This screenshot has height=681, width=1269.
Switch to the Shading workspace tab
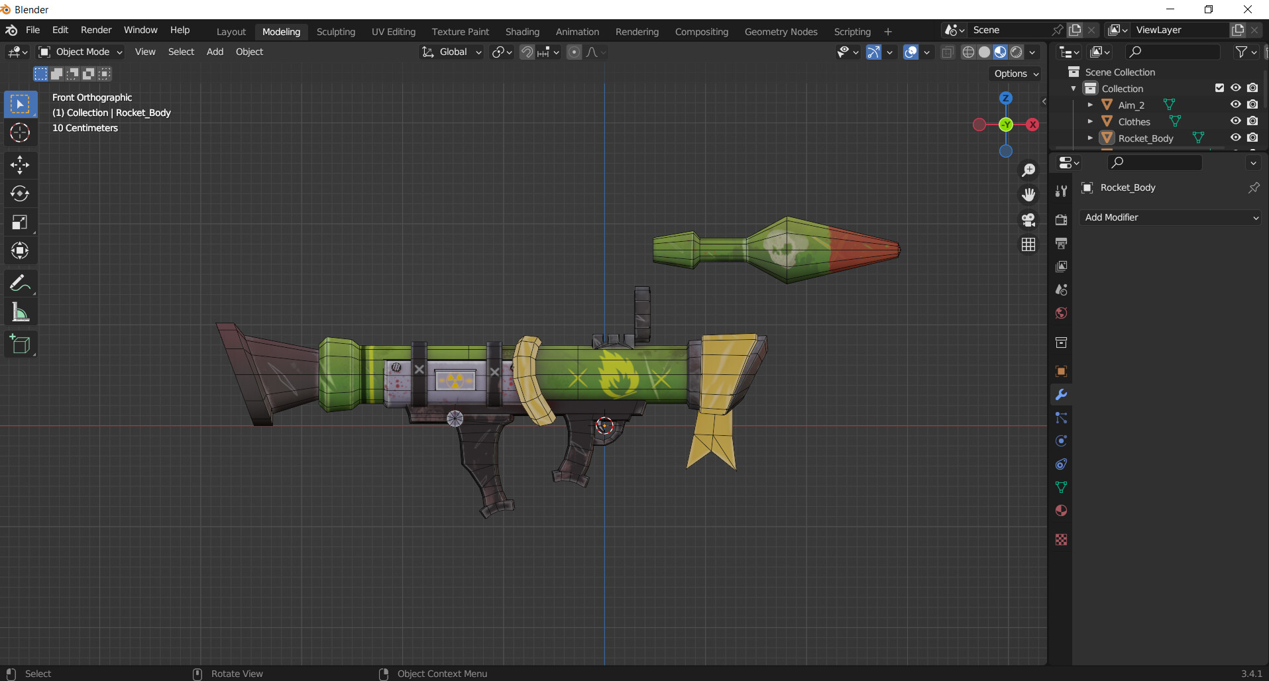pyautogui.click(x=522, y=31)
